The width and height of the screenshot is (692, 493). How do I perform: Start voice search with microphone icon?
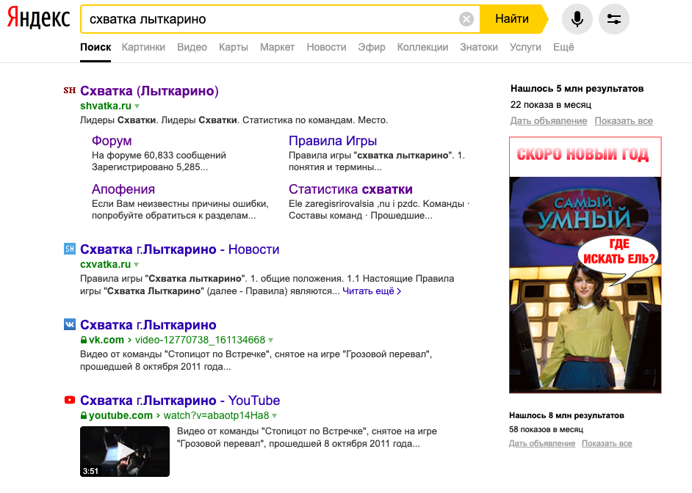coord(577,19)
